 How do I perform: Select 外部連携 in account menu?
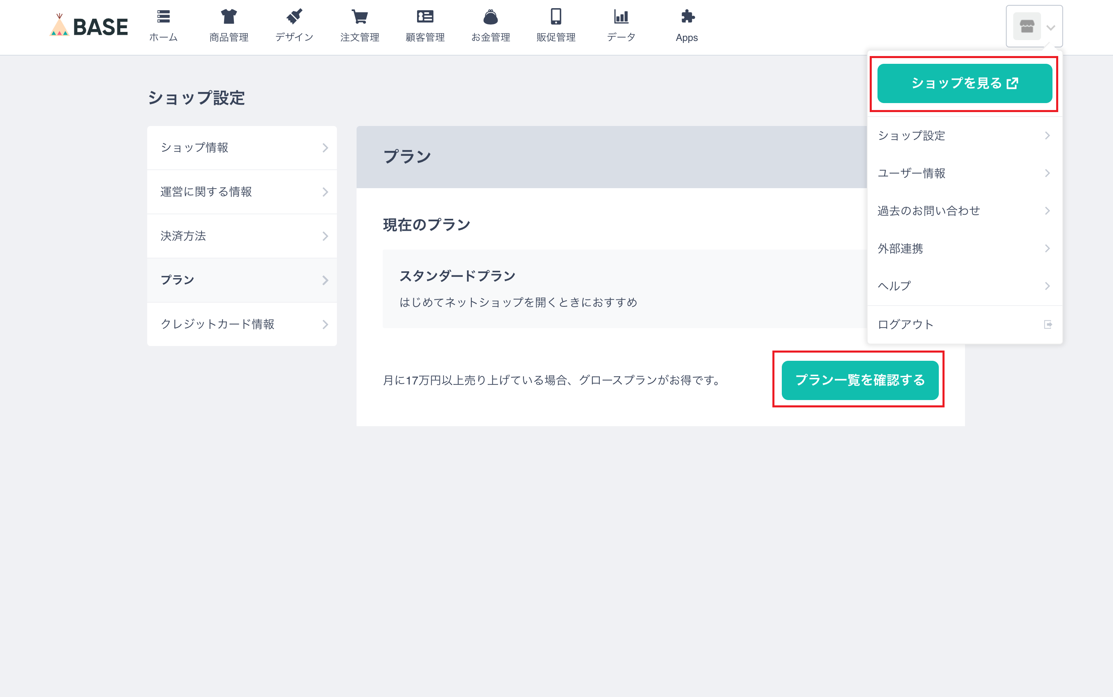965,249
